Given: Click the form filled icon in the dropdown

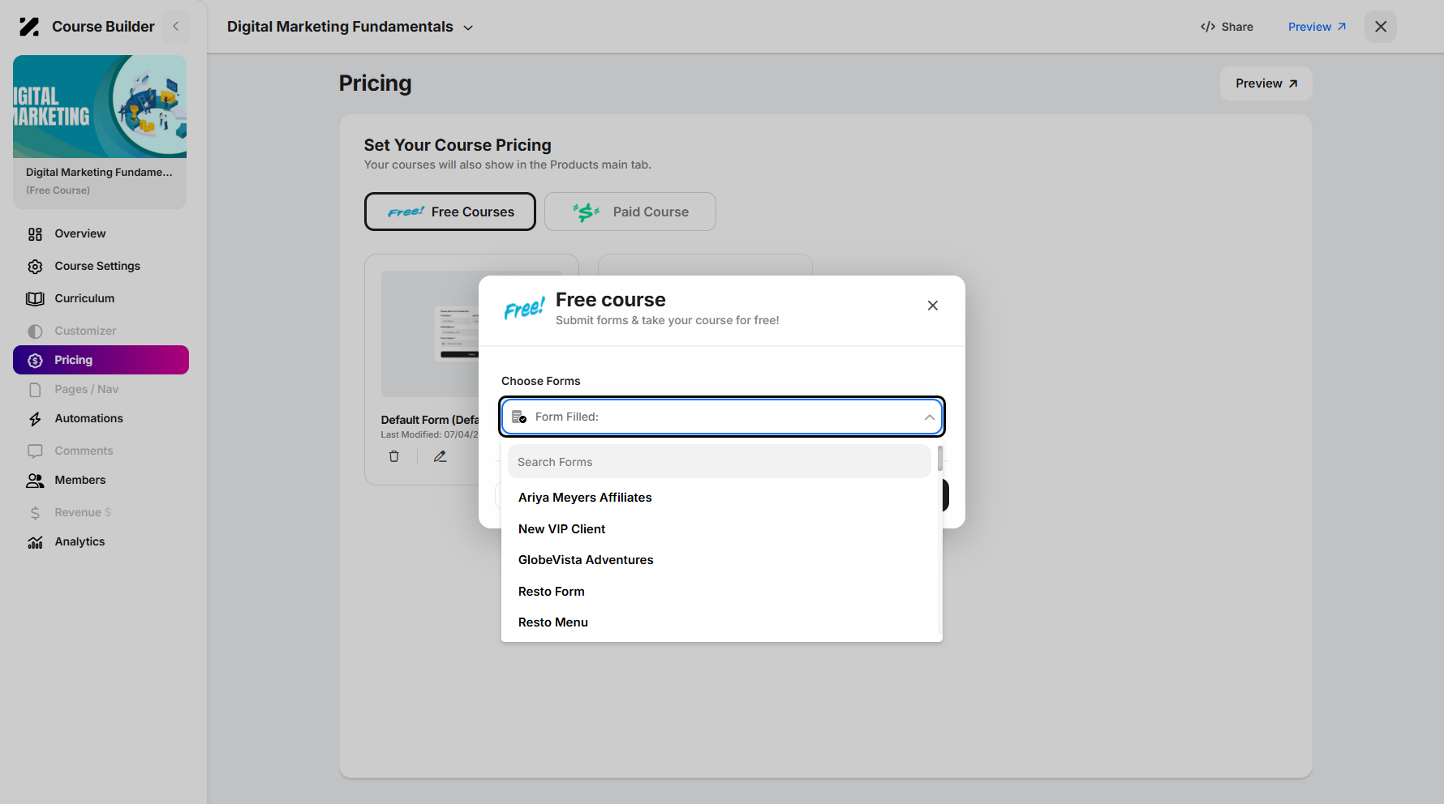Looking at the screenshot, I should (519, 417).
